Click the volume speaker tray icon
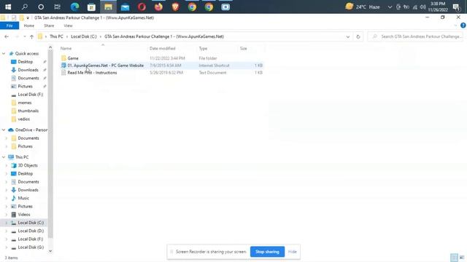The image size is (467, 262). click(423, 7)
